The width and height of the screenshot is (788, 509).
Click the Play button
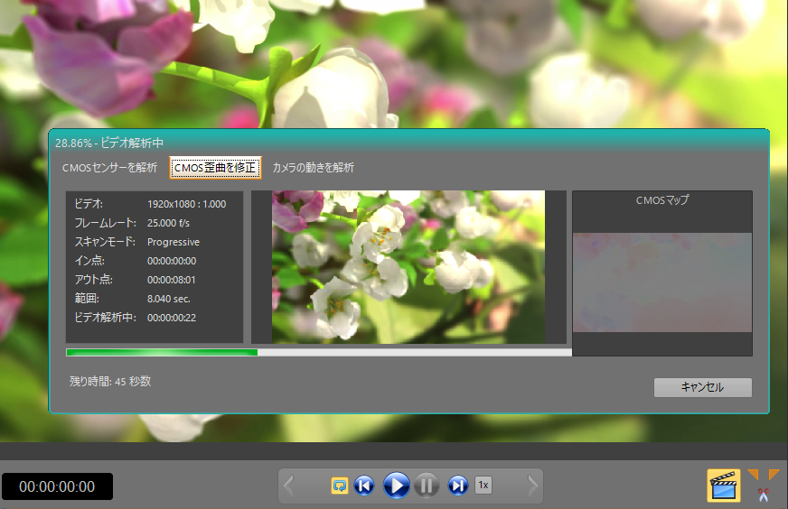click(x=396, y=486)
